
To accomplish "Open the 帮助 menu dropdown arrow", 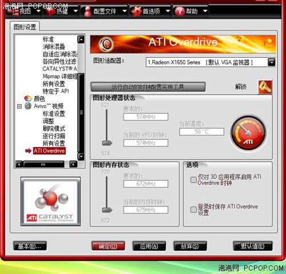I will pos(205,11).
